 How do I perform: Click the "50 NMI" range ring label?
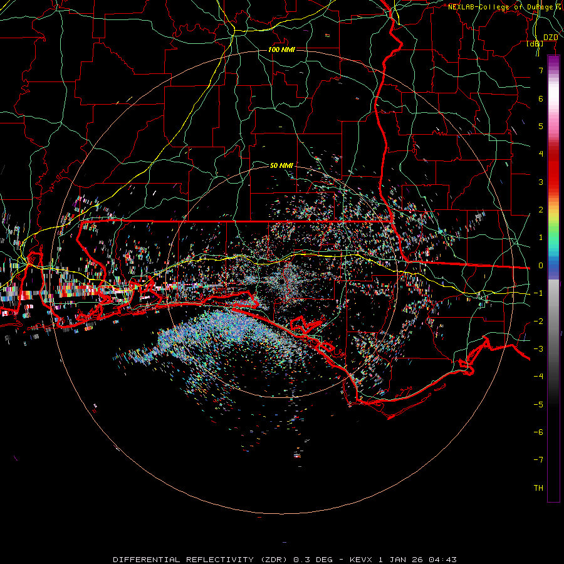click(x=281, y=165)
